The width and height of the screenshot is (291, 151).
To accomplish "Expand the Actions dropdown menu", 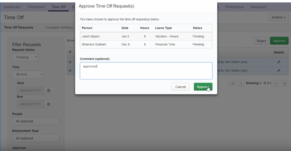I will [278, 17].
